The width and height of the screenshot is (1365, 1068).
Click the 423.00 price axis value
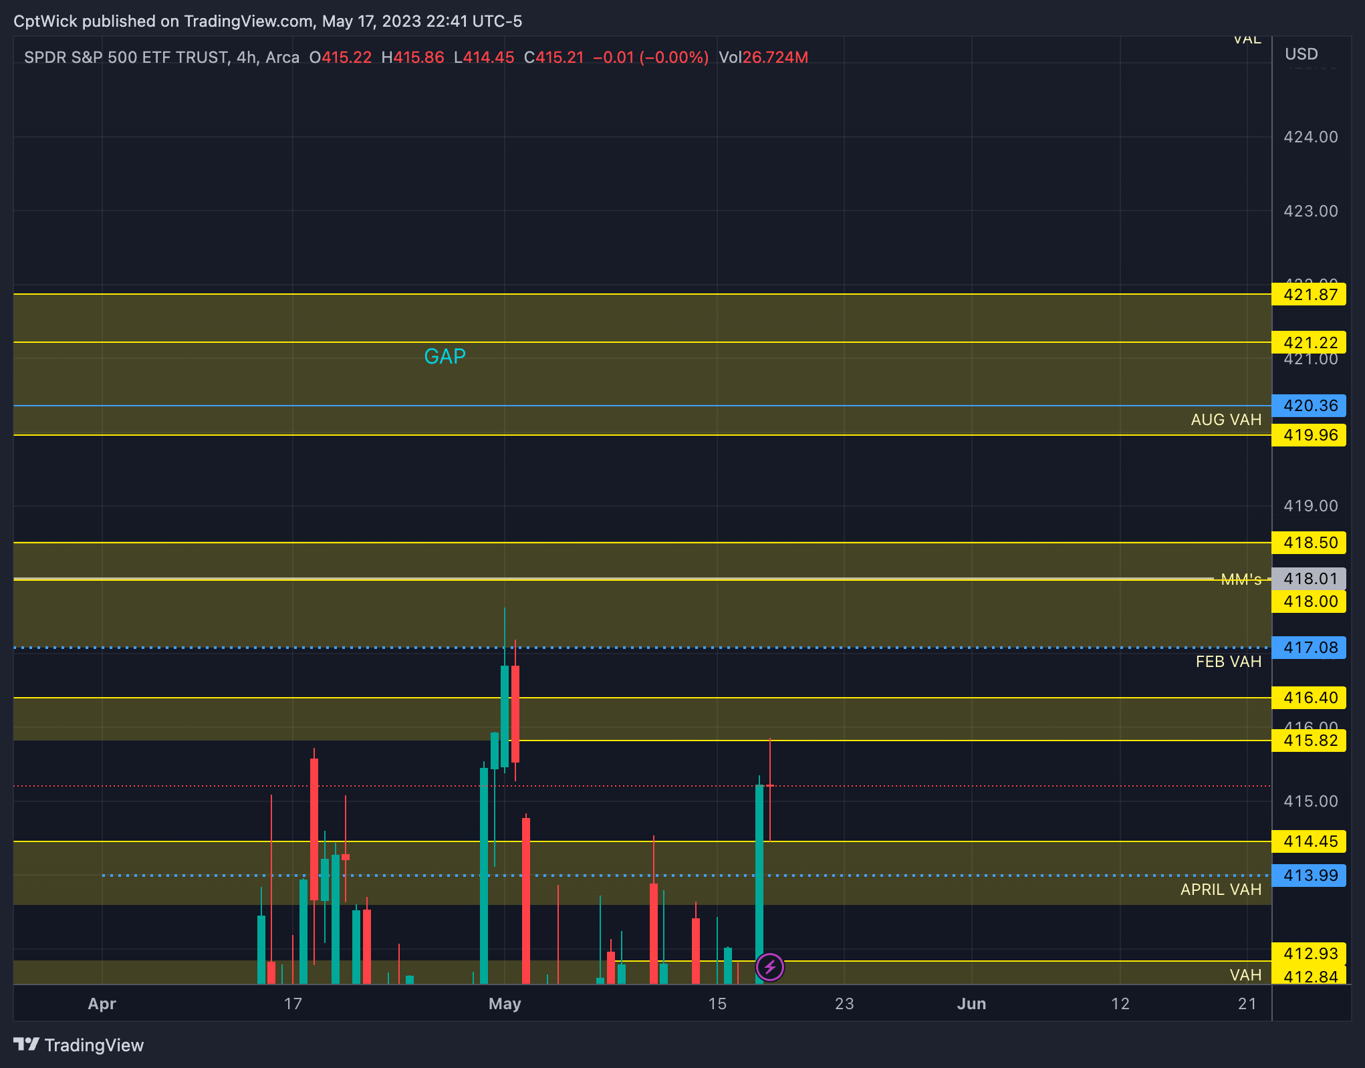pyautogui.click(x=1310, y=211)
